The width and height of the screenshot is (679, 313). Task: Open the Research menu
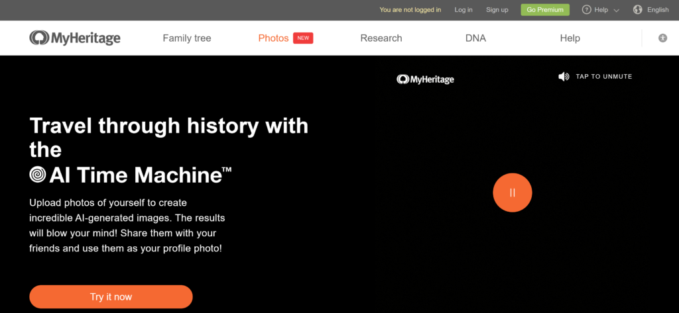coord(381,38)
